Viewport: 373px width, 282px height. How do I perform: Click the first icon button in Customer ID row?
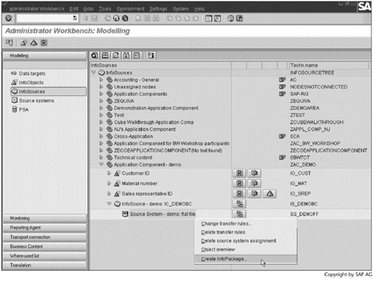tap(239, 173)
